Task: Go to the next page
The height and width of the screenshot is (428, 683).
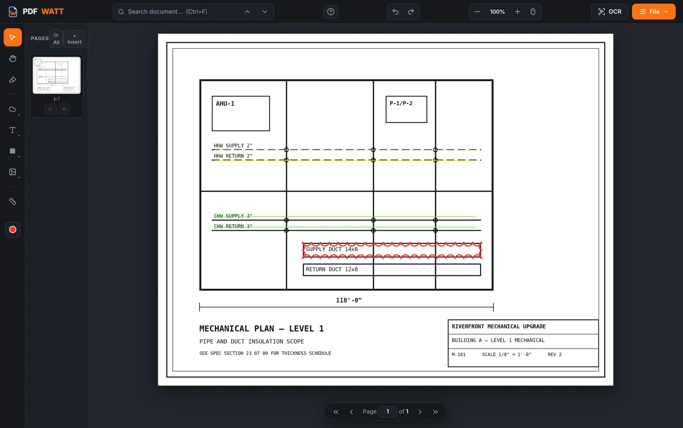Action: (x=420, y=412)
